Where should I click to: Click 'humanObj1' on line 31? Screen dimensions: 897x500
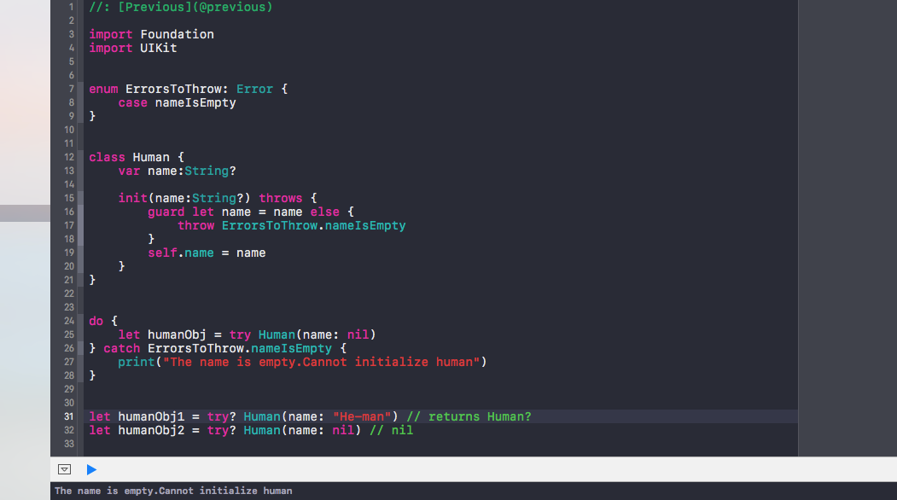point(152,416)
